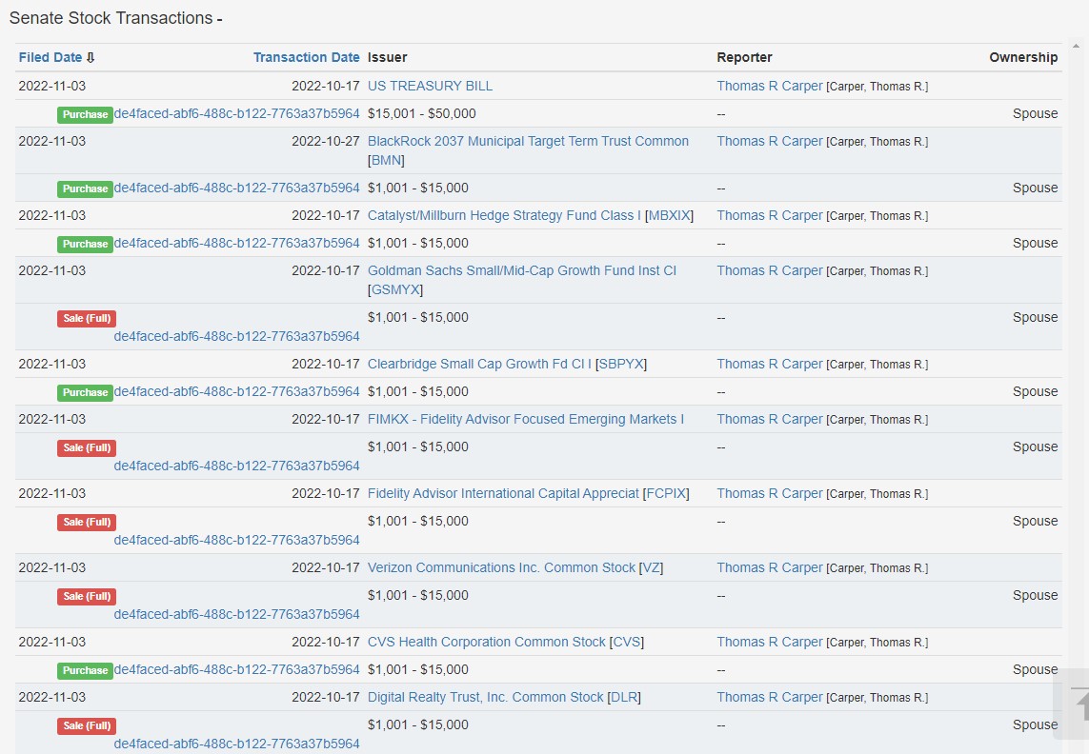Image resolution: width=1089 pixels, height=754 pixels.
Task: Open Thomas R Carper in the BlackRock row
Action: pyautogui.click(x=770, y=142)
